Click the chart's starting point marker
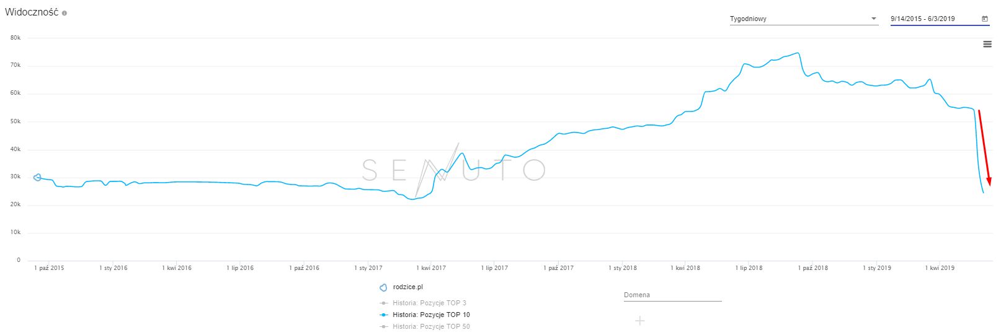This screenshot has height=335, width=1001. 37,177
